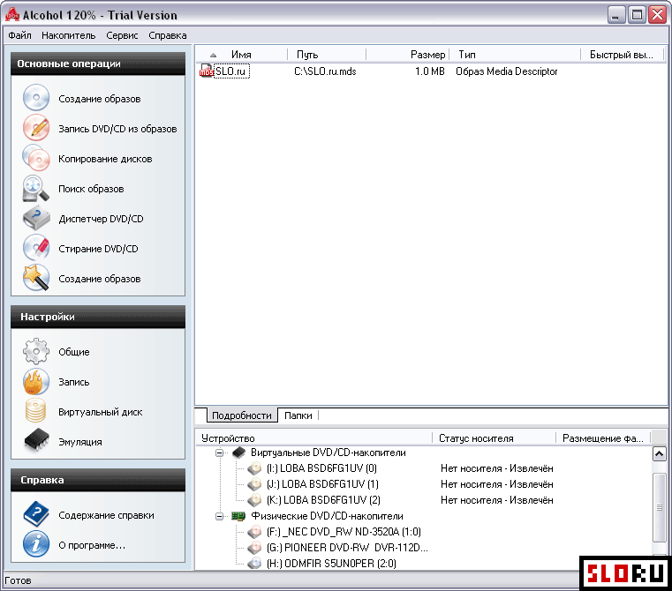
Task: Open the Сервис menu
Action: (122, 35)
